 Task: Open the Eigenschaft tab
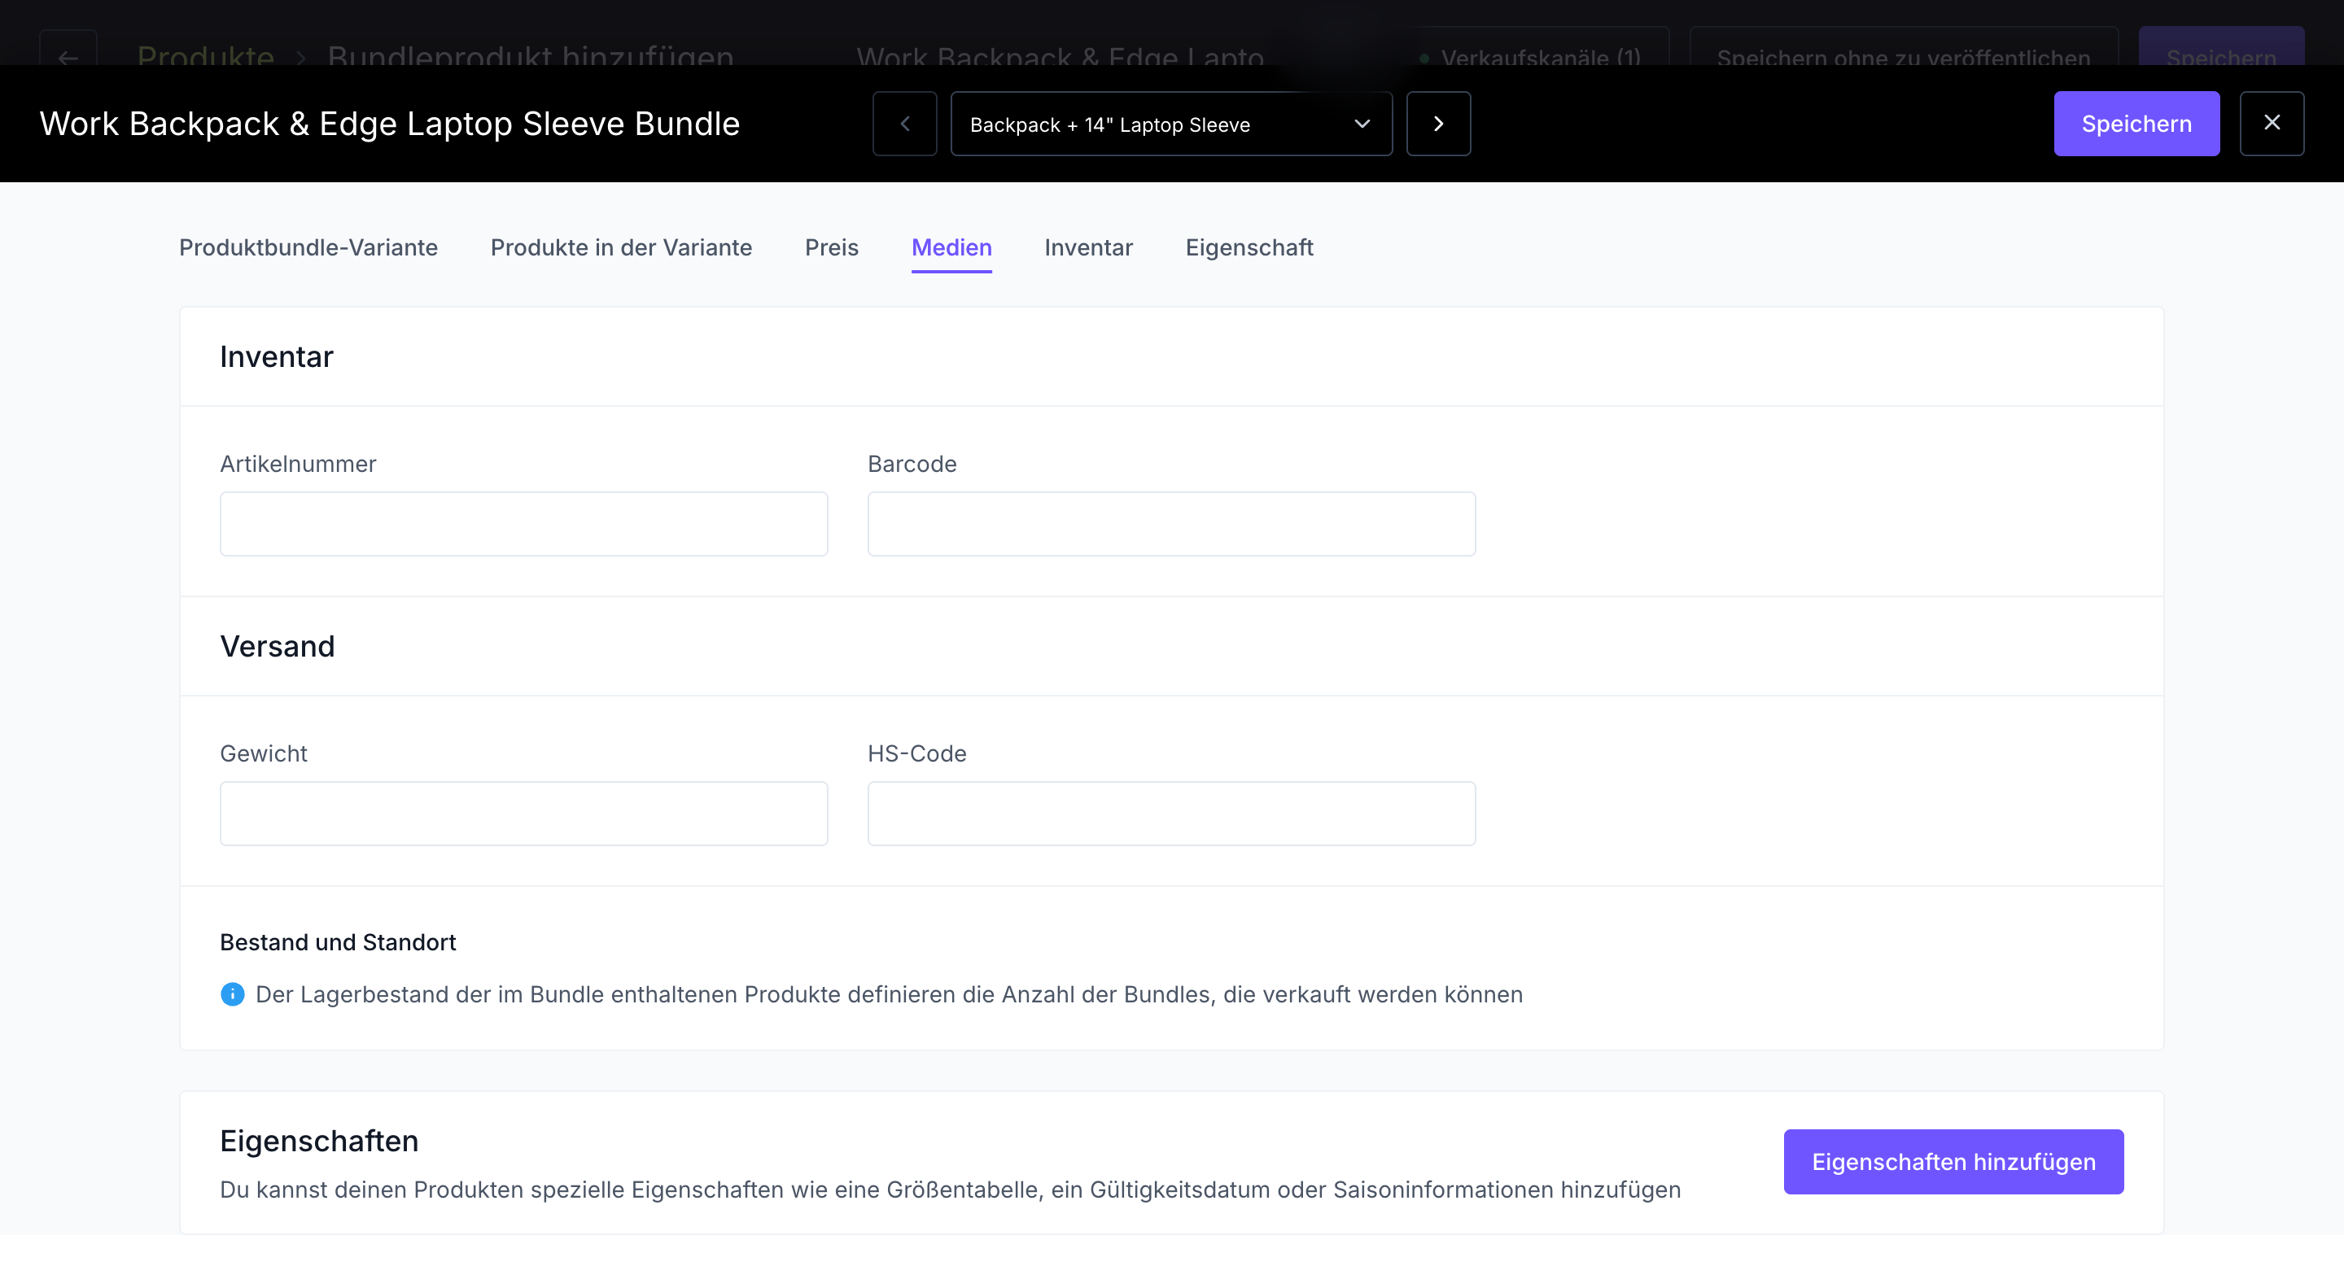[x=1249, y=247]
